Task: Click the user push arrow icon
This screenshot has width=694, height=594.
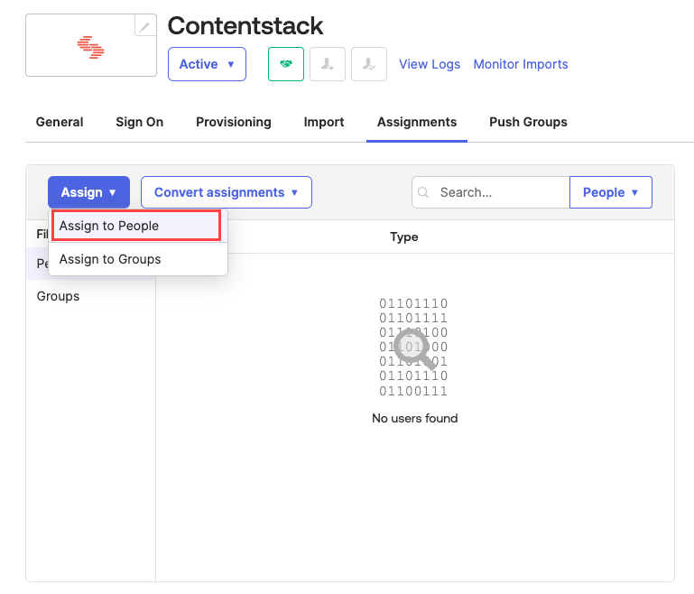Action: (x=328, y=64)
